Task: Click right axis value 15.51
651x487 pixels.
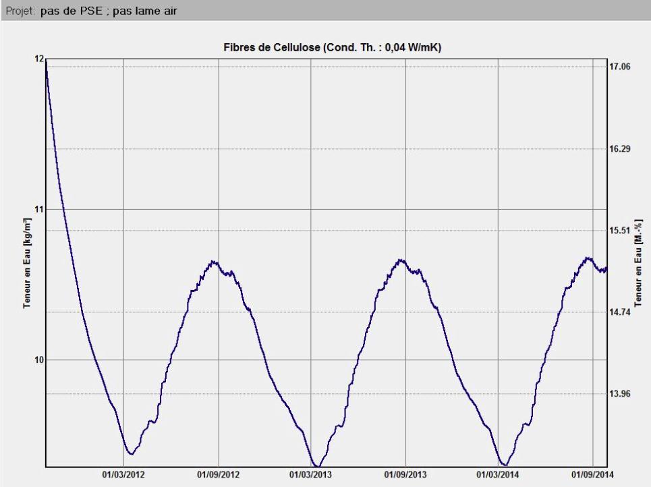Action: click(619, 231)
